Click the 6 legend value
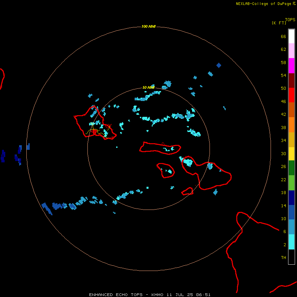The width and height of the screenshot is (297, 297). coord(285,232)
